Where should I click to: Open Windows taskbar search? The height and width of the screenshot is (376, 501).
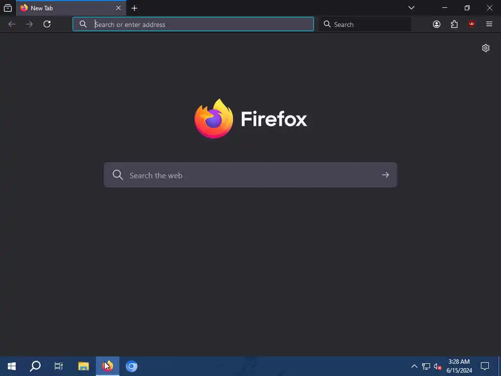point(35,366)
